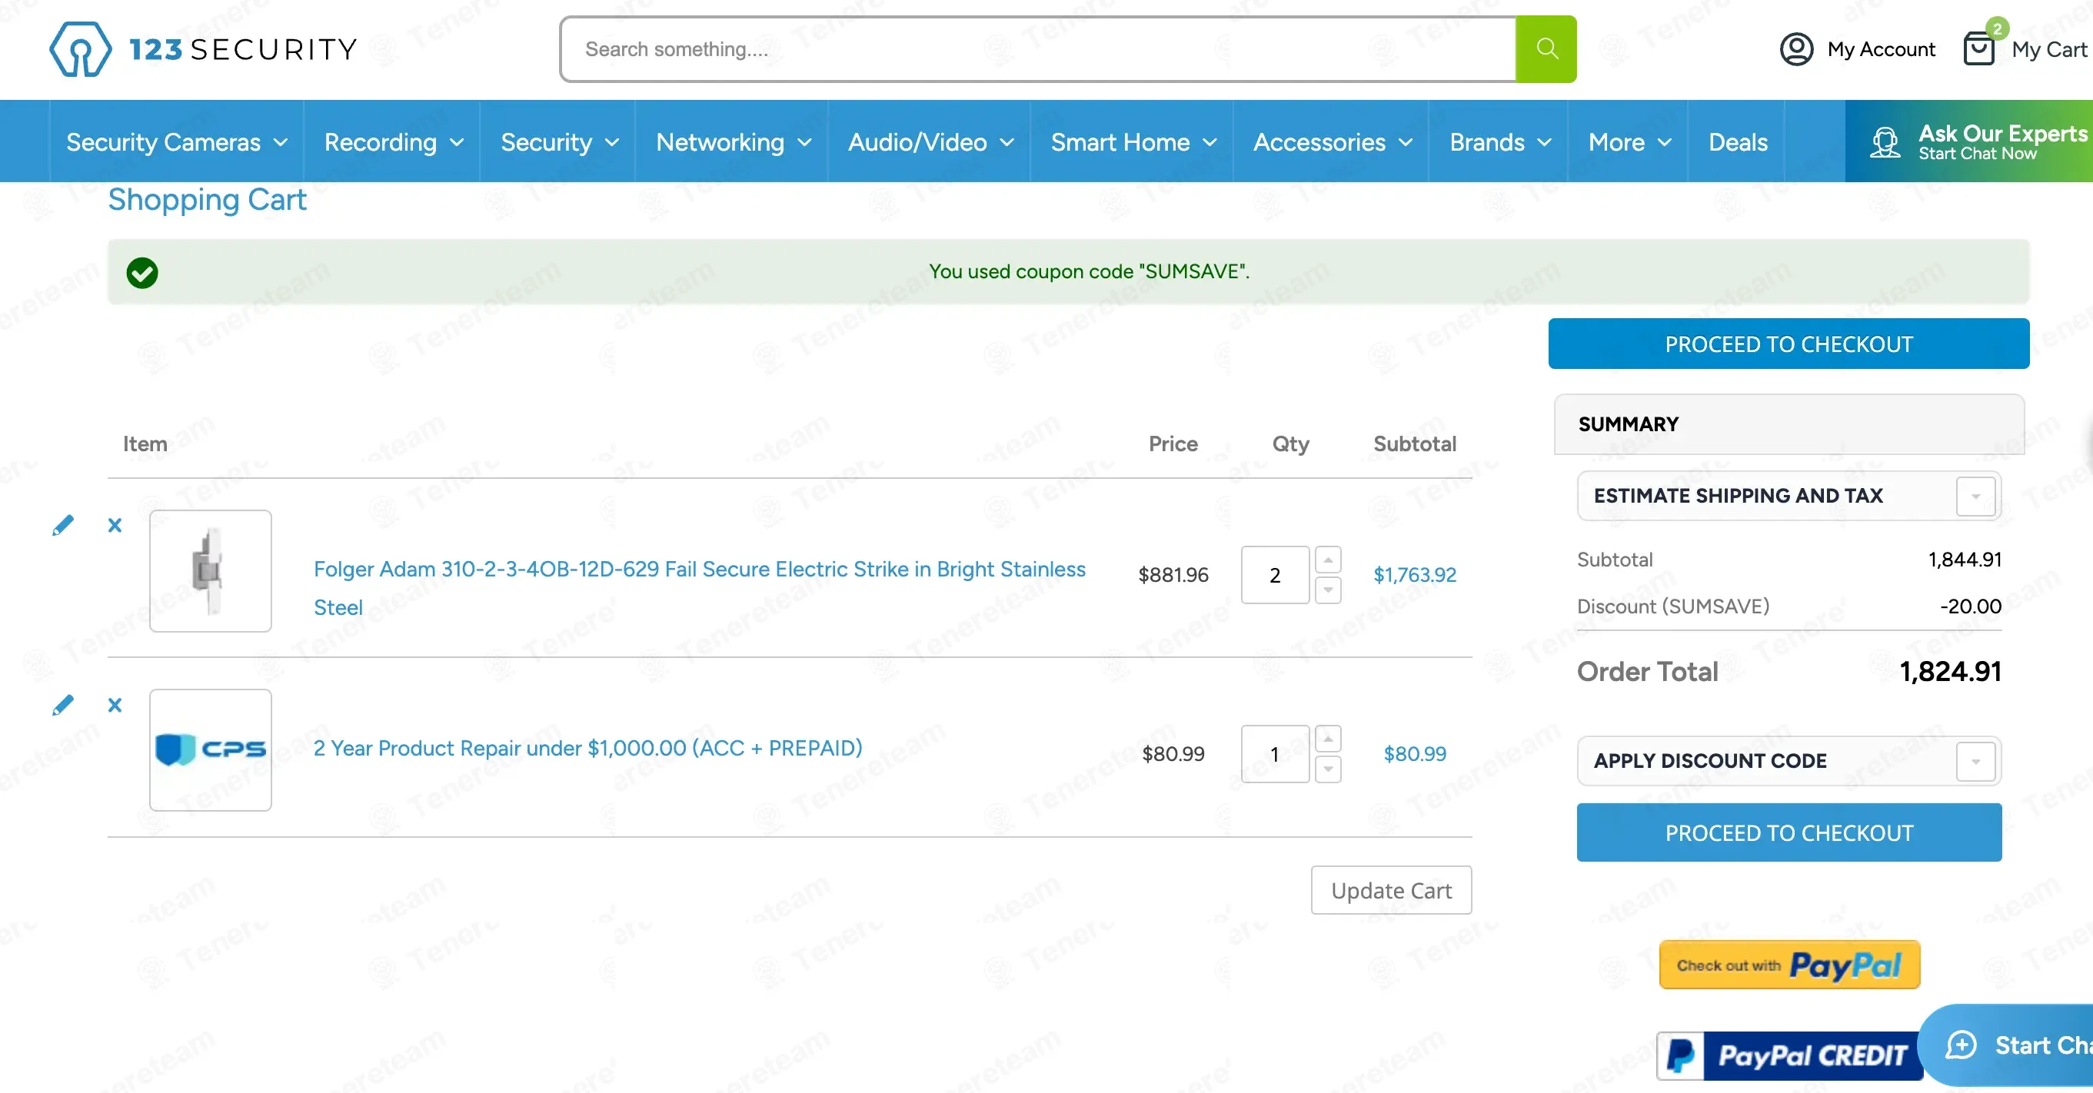Check out with PayPal button
Image resolution: width=2093 pixels, height=1093 pixels.
point(1789,965)
